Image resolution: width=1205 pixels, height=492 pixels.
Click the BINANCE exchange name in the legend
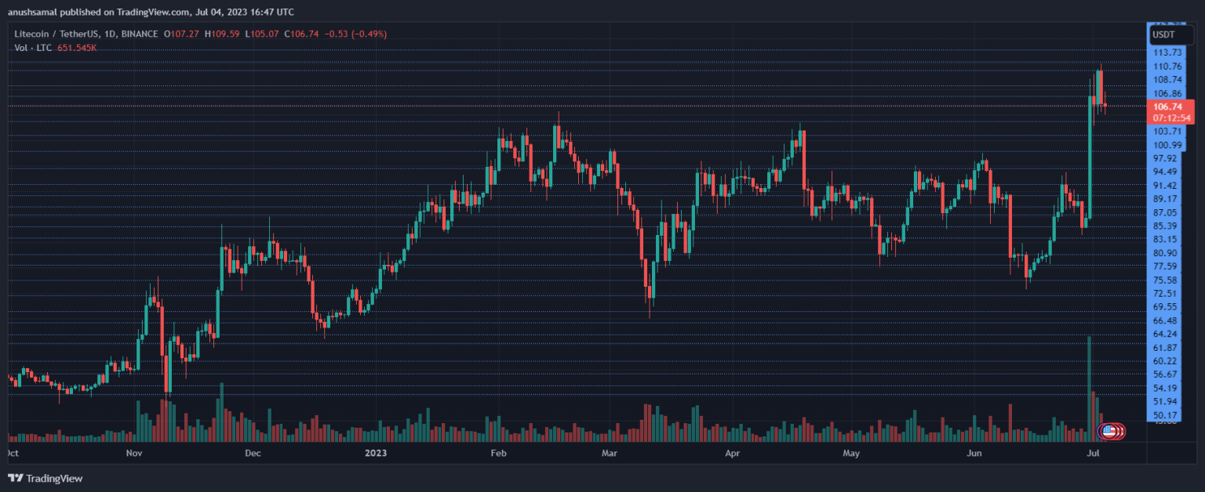coord(138,34)
